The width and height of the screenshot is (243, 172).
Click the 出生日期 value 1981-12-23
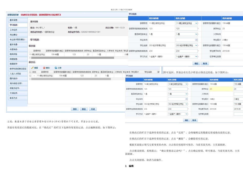120,28
